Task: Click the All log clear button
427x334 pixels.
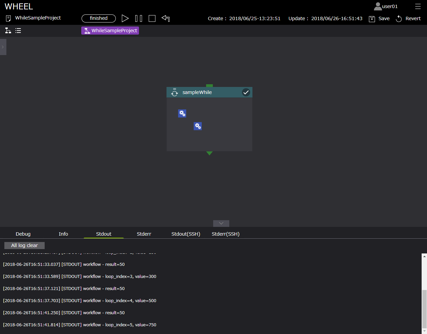Action: pos(25,245)
